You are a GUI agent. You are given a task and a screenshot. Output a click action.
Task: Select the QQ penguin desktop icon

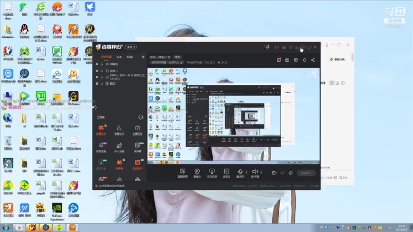24,31
